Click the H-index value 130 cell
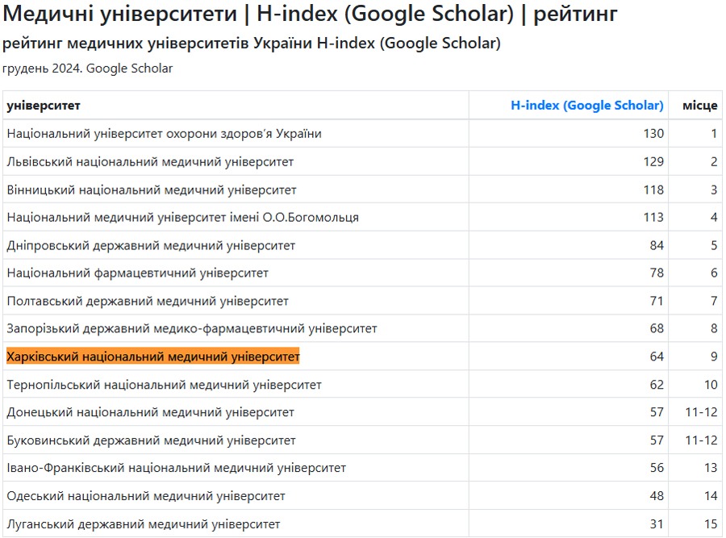 click(x=653, y=134)
